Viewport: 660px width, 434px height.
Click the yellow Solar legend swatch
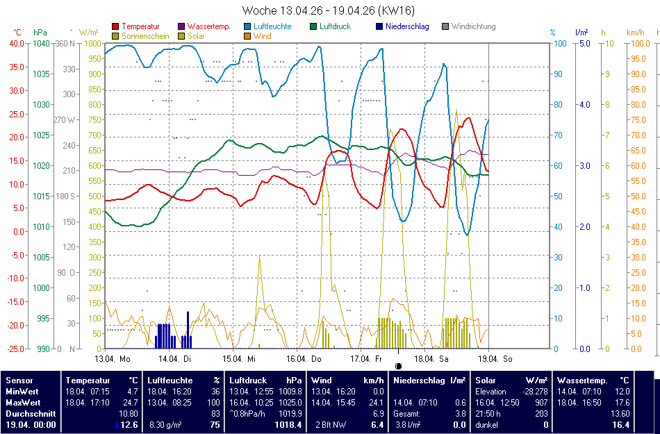click(x=182, y=36)
